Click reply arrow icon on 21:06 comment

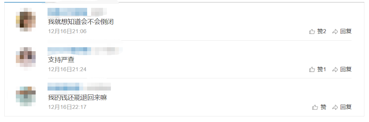pyautogui.click(x=335, y=31)
